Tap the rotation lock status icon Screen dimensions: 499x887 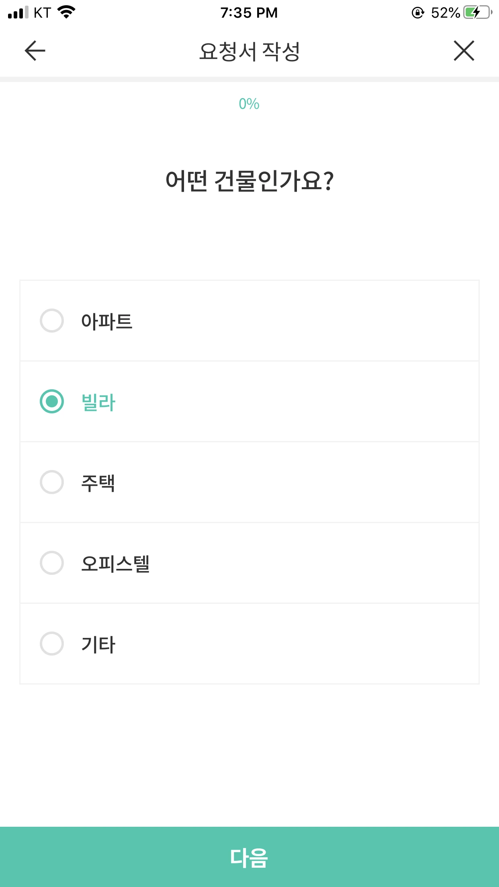tap(418, 13)
